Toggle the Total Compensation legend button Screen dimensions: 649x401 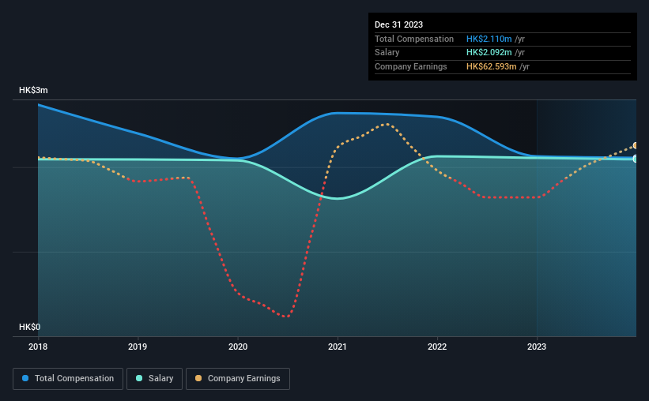68,379
